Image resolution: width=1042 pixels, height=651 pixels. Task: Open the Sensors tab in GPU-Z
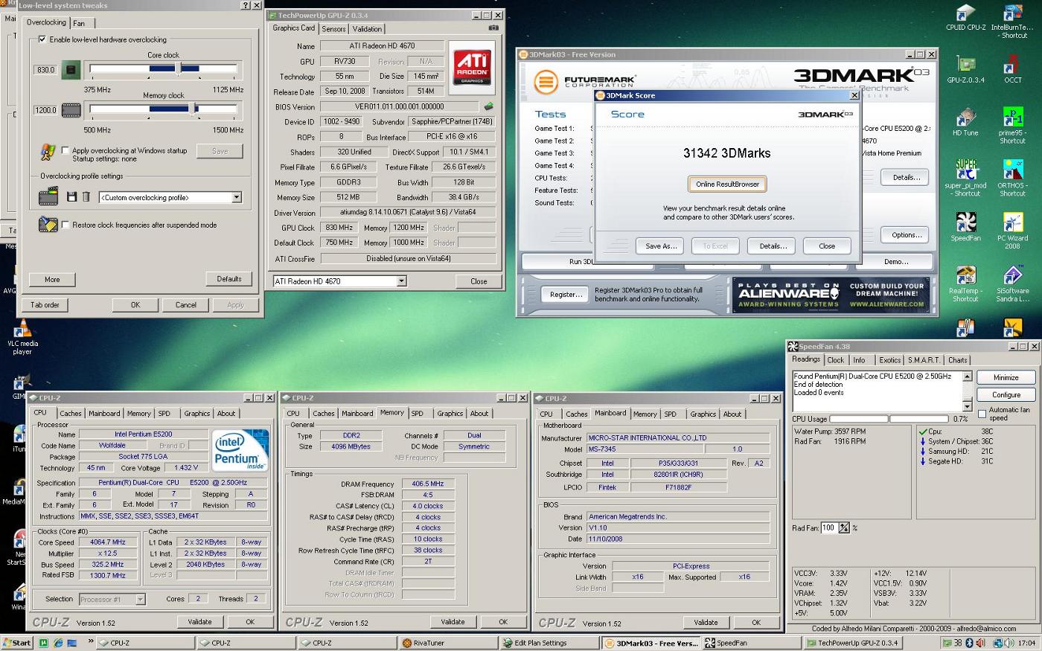click(333, 29)
